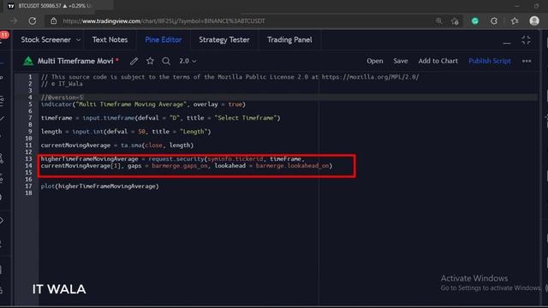Maximize the editor panel with expand icon
The height and width of the screenshot is (308, 548).
coord(526,40)
